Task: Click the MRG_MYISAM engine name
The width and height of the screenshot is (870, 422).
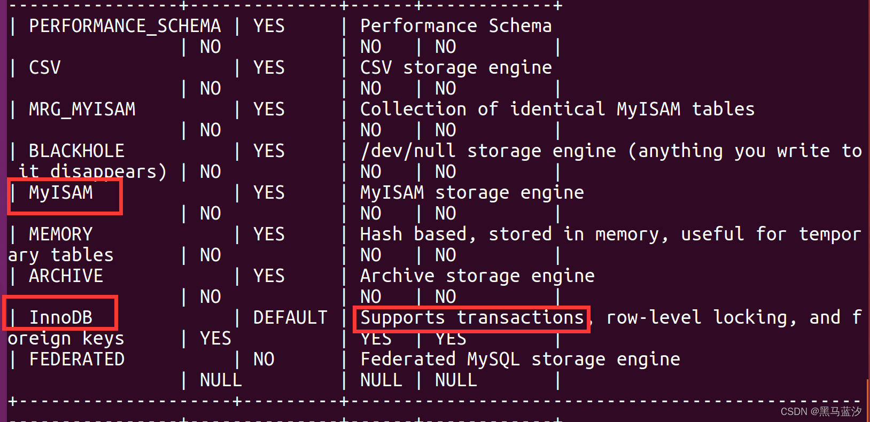Action: 82,109
